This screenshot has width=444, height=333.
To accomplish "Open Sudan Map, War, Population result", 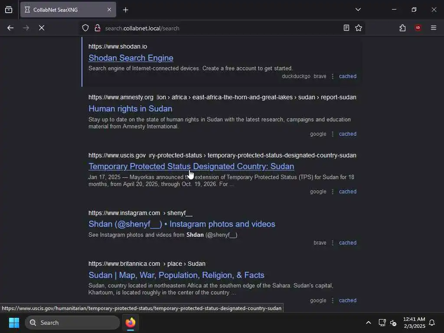I will point(176,275).
